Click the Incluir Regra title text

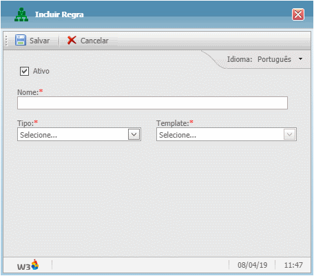tap(59, 14)
